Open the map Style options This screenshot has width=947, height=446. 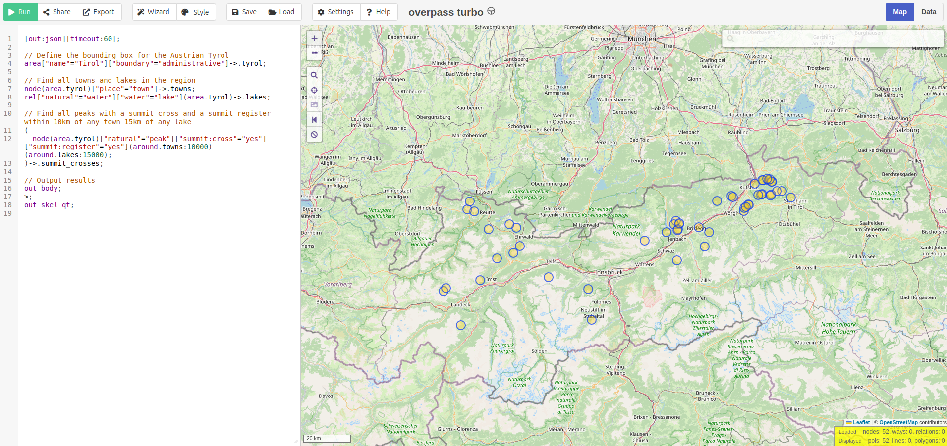195,12
